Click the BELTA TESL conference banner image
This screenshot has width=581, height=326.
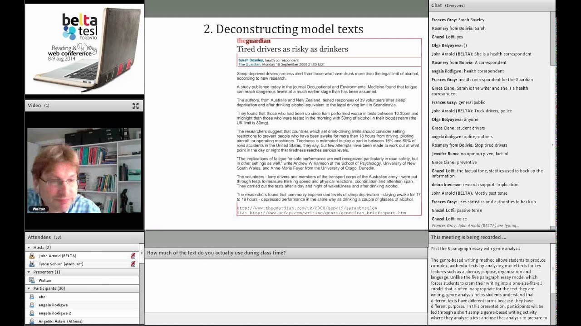coord(84,49)
